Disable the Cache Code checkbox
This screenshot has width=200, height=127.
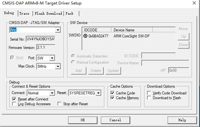coord(112,93)
